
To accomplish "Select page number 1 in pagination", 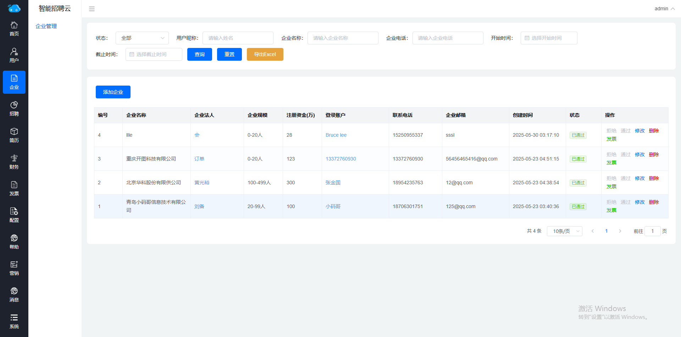I will click(607, 231).
